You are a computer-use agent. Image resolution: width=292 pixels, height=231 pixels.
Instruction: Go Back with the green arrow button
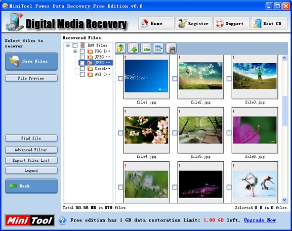[31, 186]
